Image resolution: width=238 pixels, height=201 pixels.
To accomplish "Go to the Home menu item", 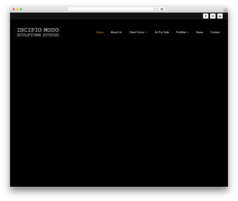I will click(99, 32).
